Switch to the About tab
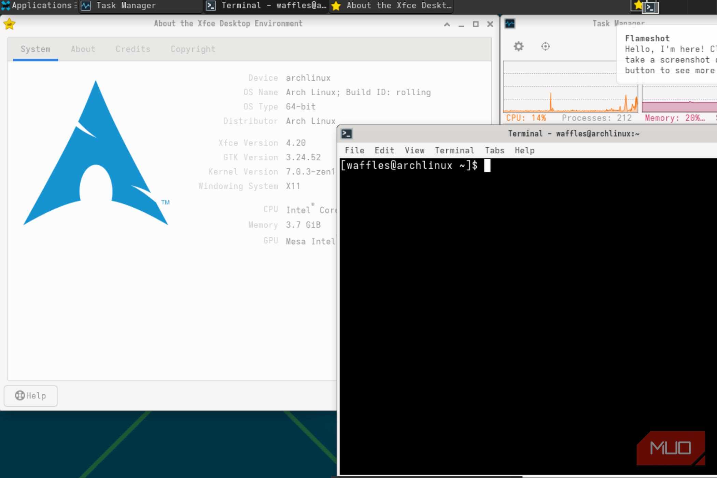 point(83,49)
